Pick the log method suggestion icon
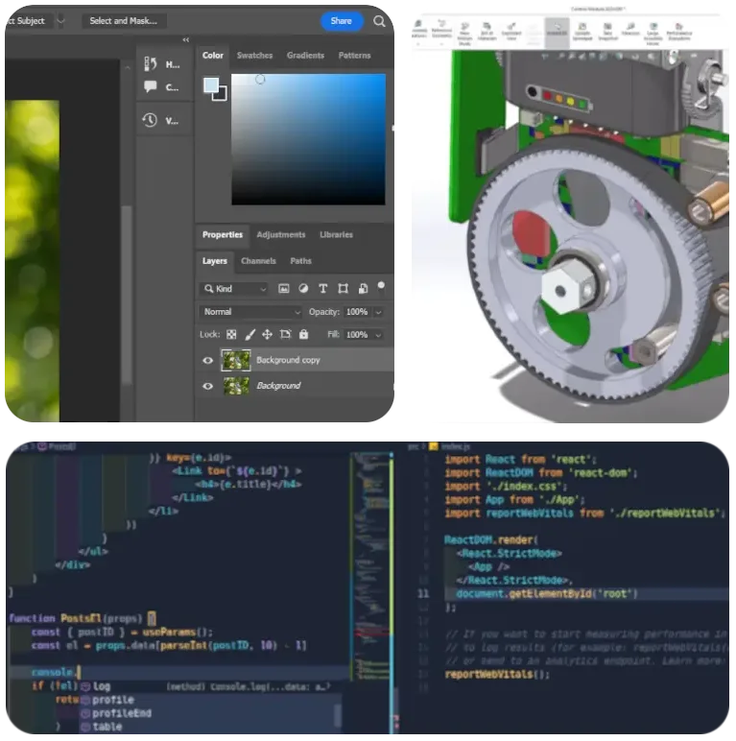 85,686
